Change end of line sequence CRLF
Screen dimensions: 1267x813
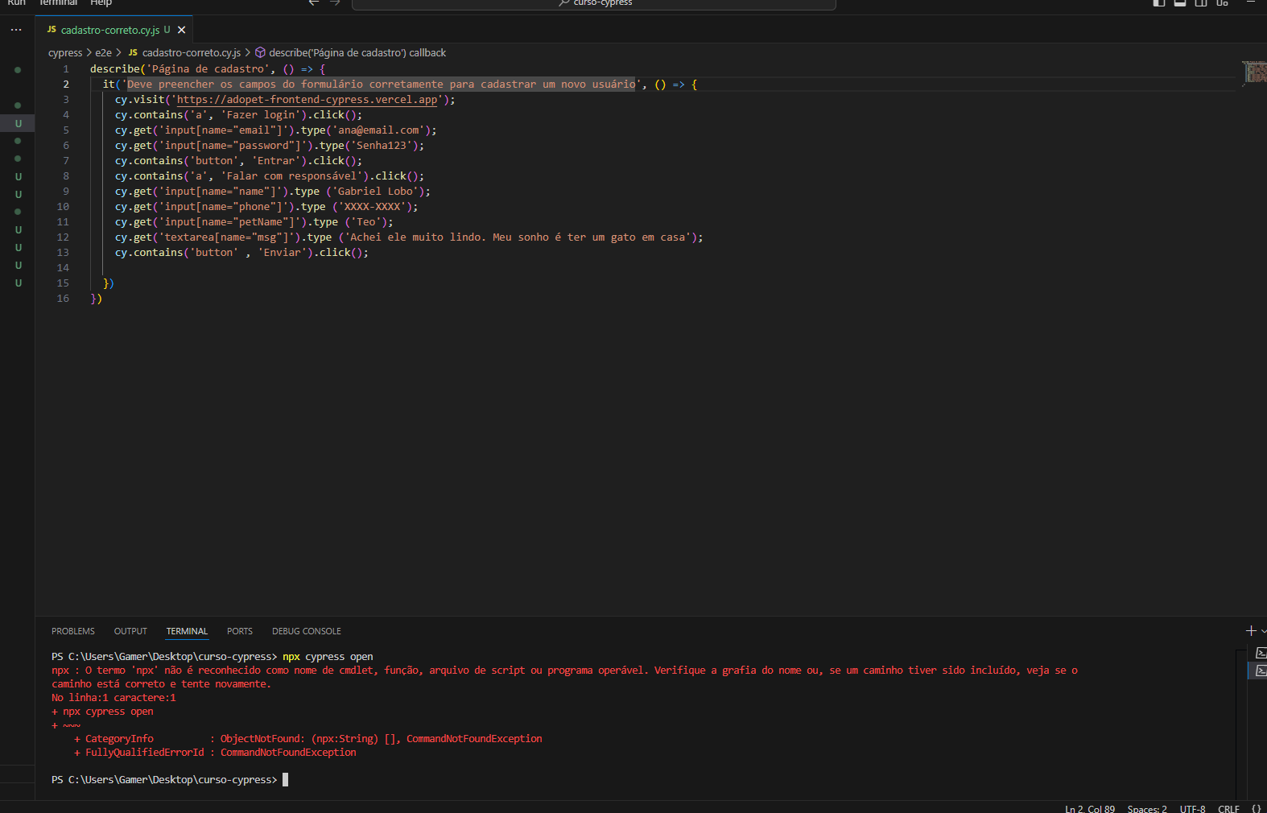(1228, 809)
